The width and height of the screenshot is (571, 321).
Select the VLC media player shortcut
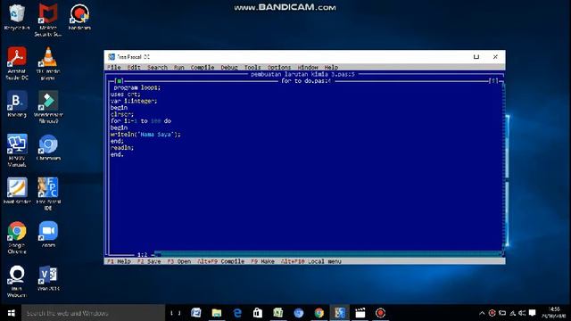tap(48, 63)
